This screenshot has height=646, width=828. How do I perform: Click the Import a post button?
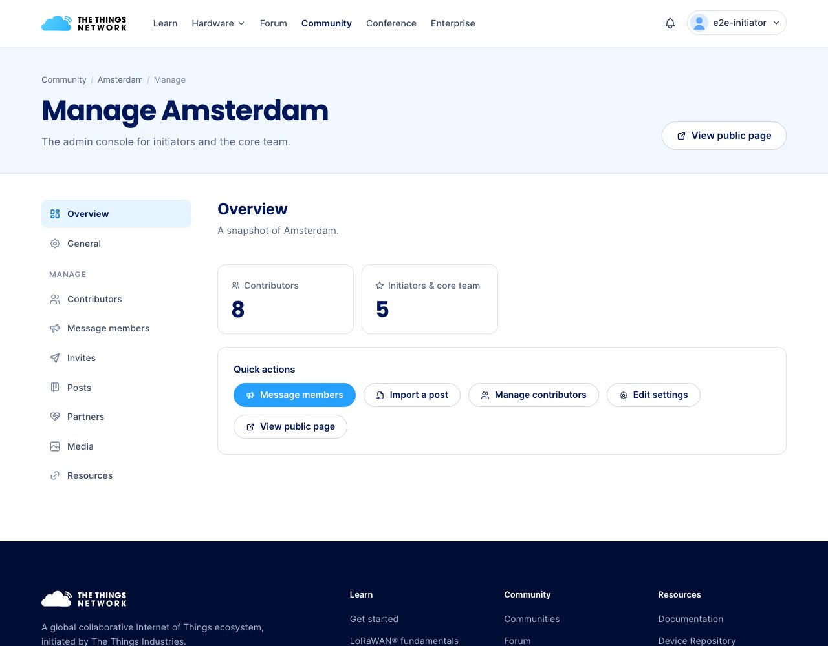point(412,395)
